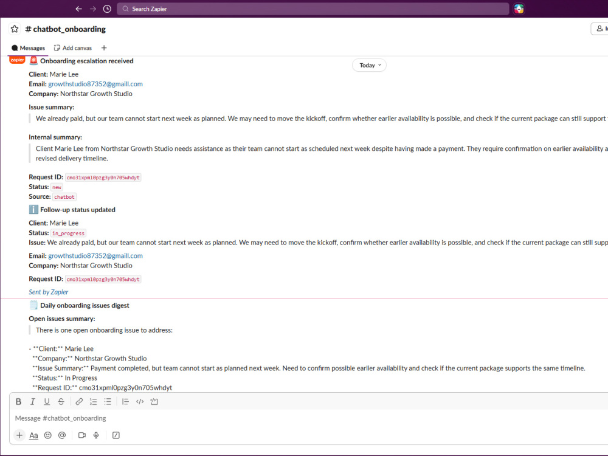Open email link in follow-up status message
This screenshot has width=608, height=456.
click(x=95, y=255)
